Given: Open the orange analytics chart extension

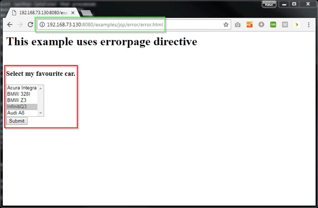Looking at the screenshot, I should [249, 25].
